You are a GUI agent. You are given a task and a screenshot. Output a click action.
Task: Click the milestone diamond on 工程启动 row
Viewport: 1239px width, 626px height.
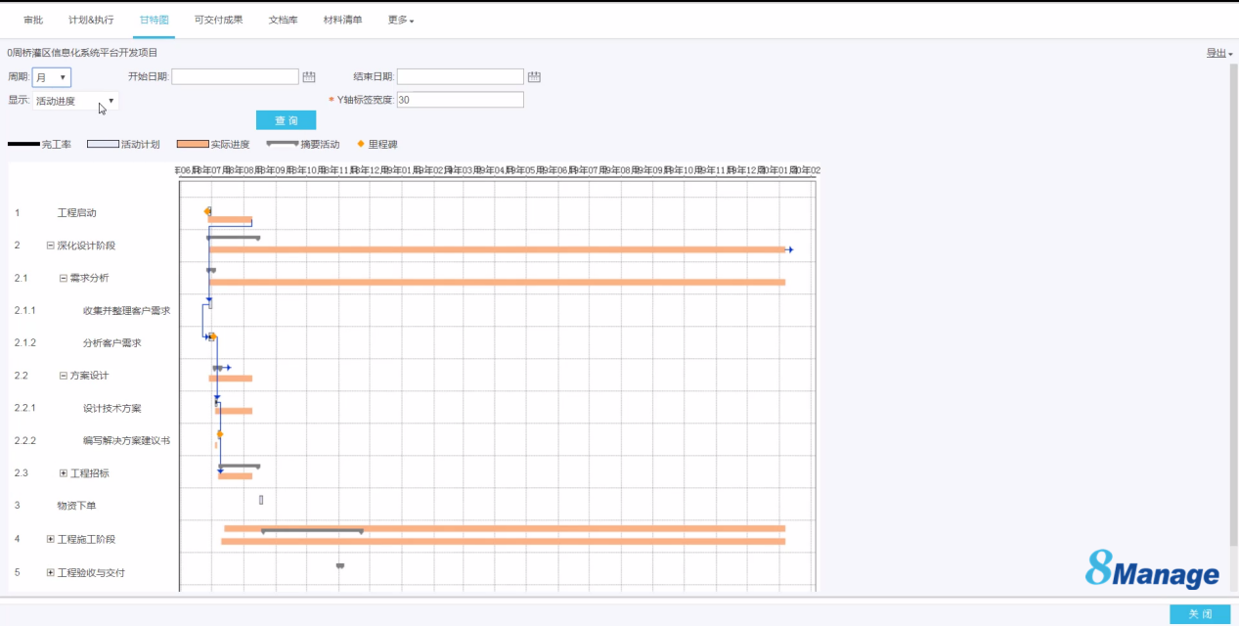tap(207, 211)
